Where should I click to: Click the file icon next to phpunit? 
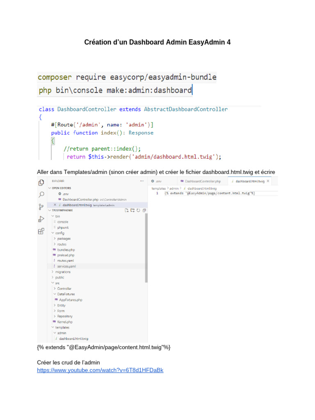point(55,227)
